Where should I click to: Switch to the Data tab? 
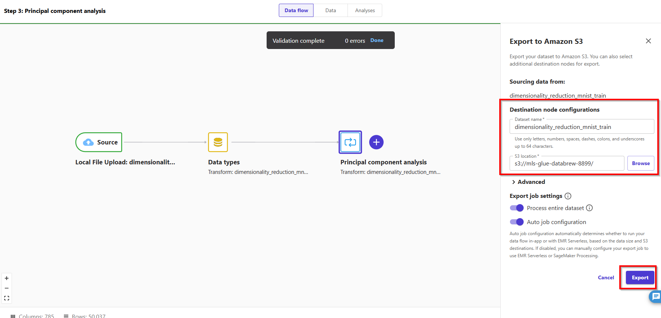330,10
